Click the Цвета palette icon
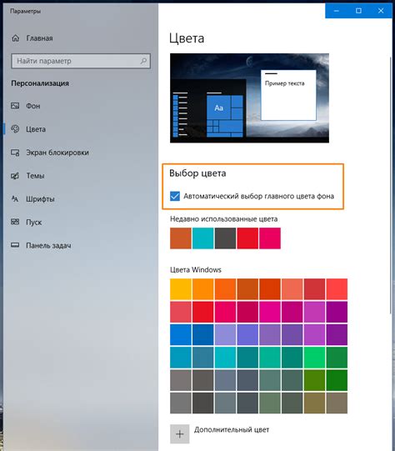This screenshot has width=395, height=451. (15, 129)
